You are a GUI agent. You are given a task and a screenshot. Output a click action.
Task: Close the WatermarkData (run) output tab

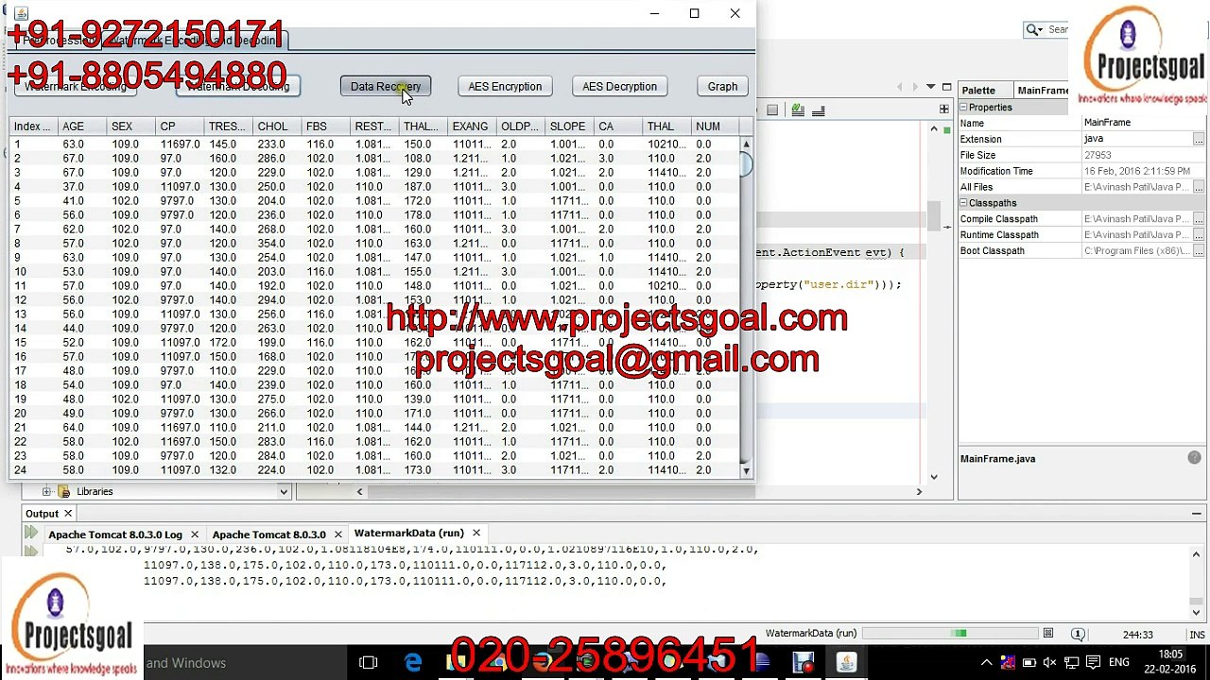click(x=475, y=534)
